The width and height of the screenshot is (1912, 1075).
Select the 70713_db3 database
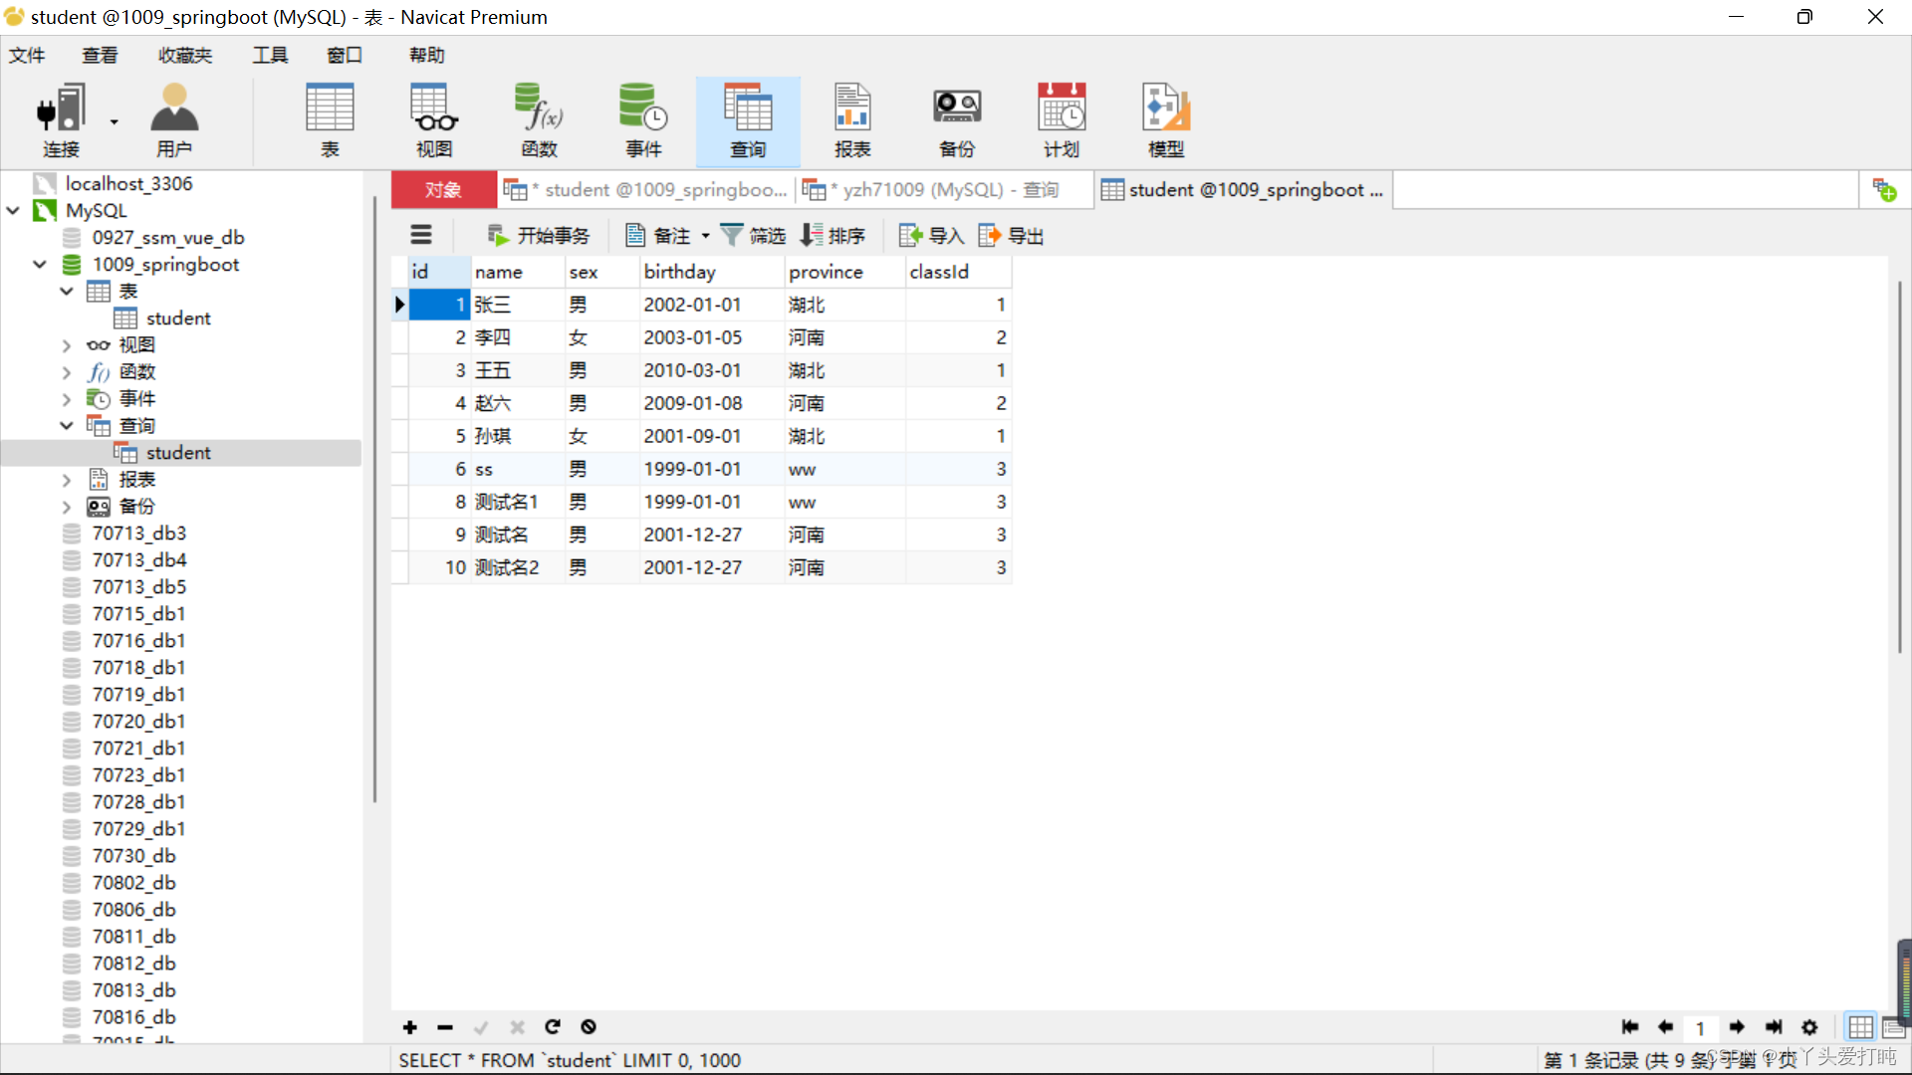pyautogui.click(x=139, y=533)
